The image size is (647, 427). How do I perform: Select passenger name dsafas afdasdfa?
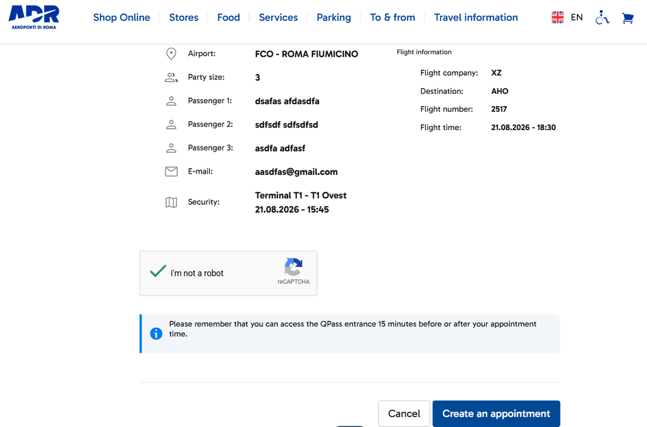(287, 101)
